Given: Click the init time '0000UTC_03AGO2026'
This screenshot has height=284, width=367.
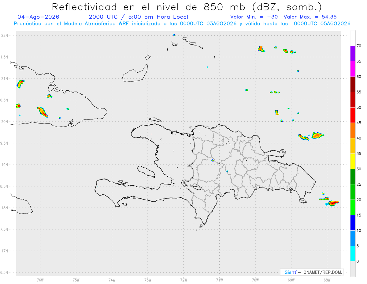Looking at the screenshot, I should (x=208, y=24).
